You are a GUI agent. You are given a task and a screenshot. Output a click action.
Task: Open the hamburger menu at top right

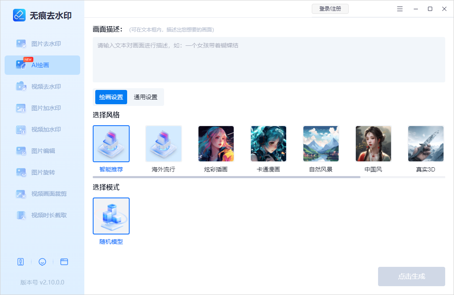[x=399, y=8]
